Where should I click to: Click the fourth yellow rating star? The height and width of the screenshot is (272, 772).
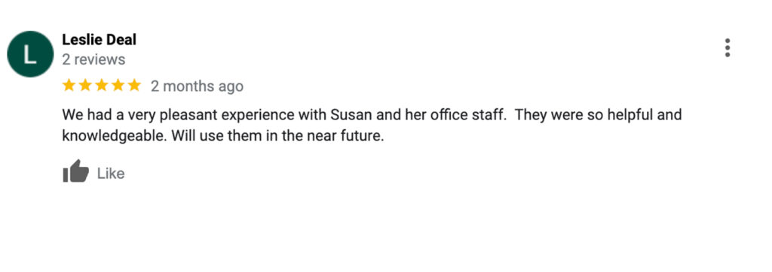click(118, 86)
